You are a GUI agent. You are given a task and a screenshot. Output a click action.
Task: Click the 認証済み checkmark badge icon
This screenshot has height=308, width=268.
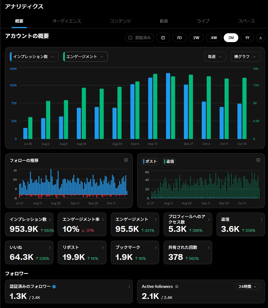pyautogui.click(x=130, y=38)
